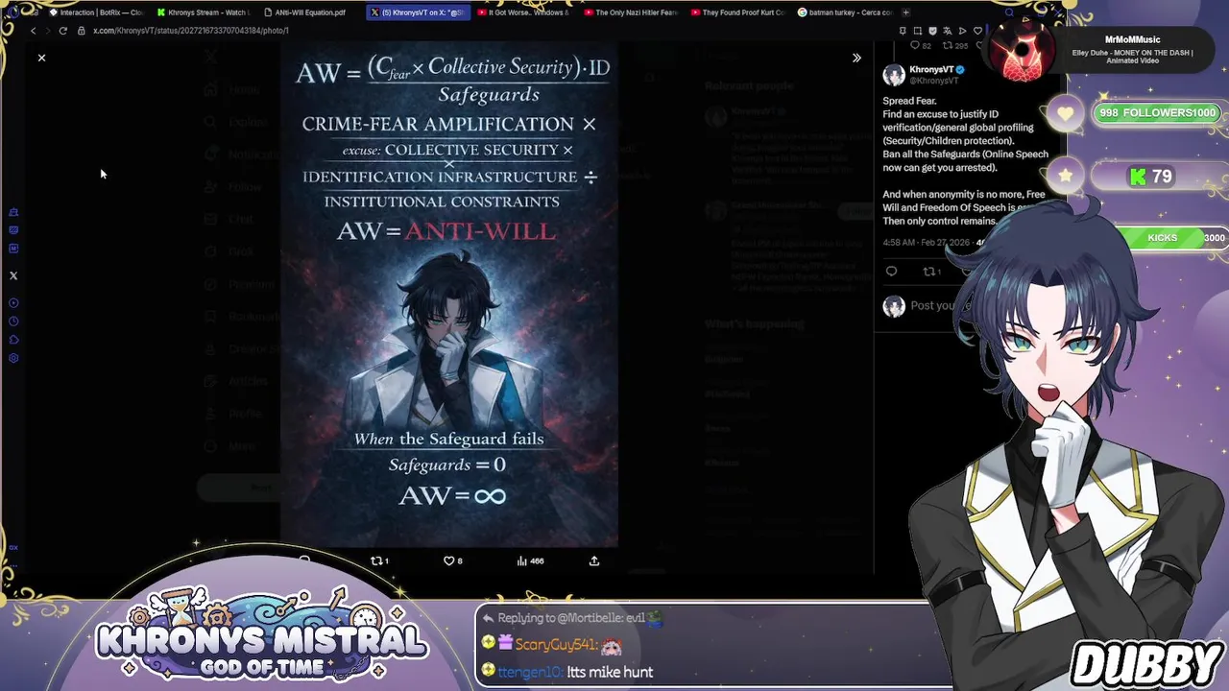Switch to the Interaction | BotRix tab
This screenshot has height=691, width=1229.
97,12
